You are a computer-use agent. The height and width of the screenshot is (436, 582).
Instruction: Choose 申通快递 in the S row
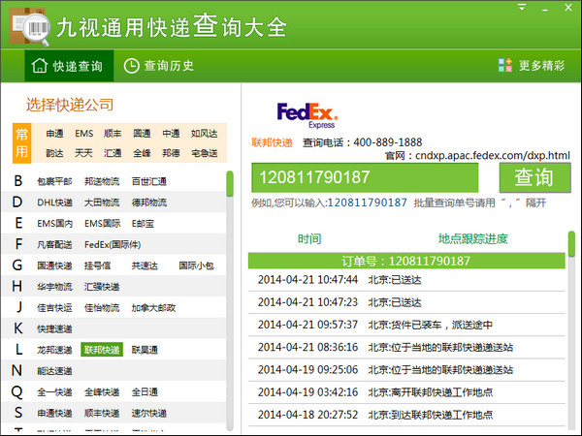pos(54,414)
